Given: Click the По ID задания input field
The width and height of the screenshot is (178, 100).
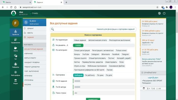Looking at the screenshot, I should click(x=104, y=81).
